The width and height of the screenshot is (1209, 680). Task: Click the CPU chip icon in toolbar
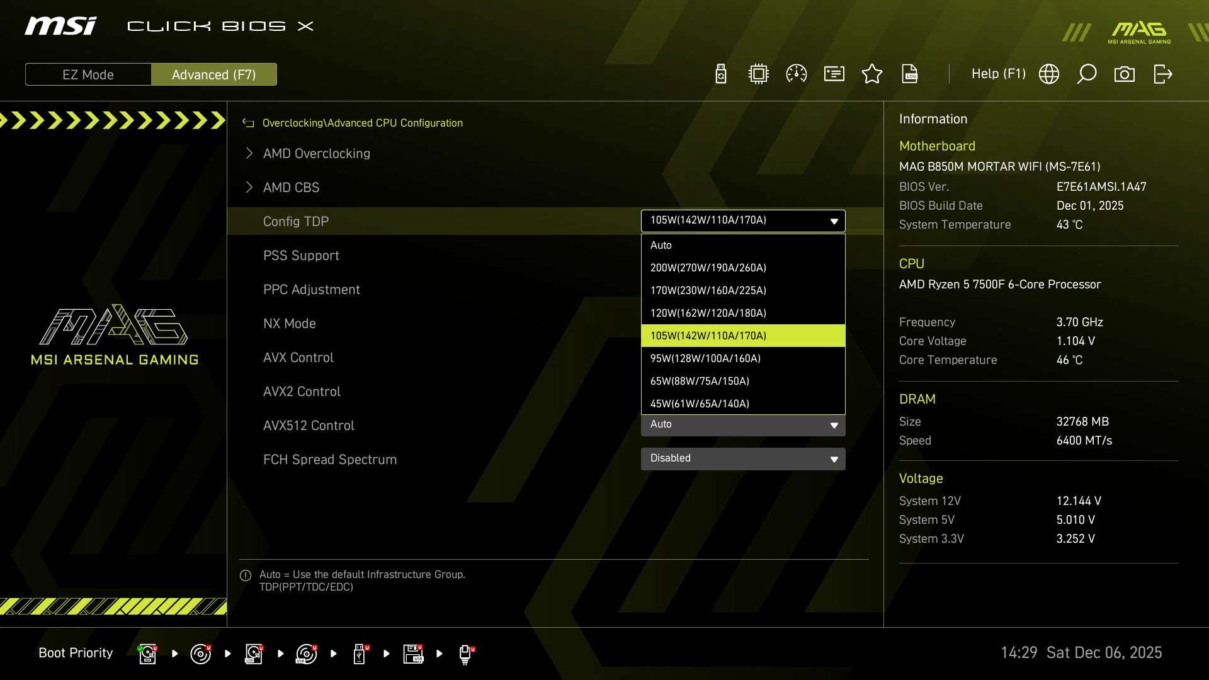(759, 74)
